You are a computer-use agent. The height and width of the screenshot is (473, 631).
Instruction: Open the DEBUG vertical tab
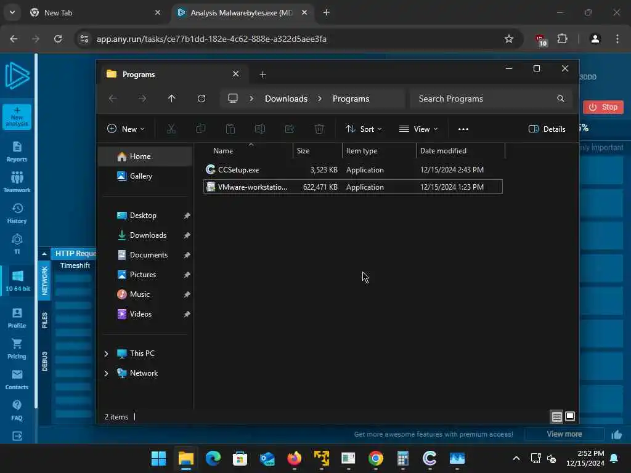(44, 361)
